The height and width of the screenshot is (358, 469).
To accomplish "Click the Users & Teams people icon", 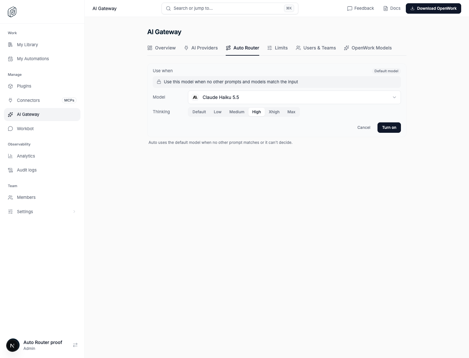I will pos(298,48).
